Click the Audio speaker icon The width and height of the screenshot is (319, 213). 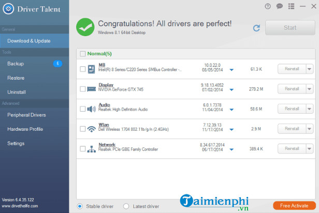coord(91,109)
